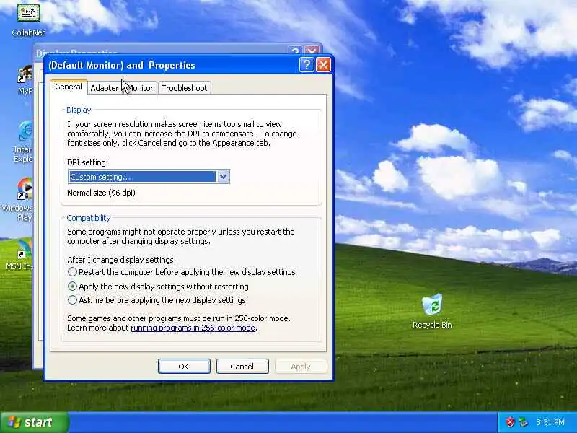
Task: Click the help question mark in Properties title bar
Action: (x=307, y=65)
